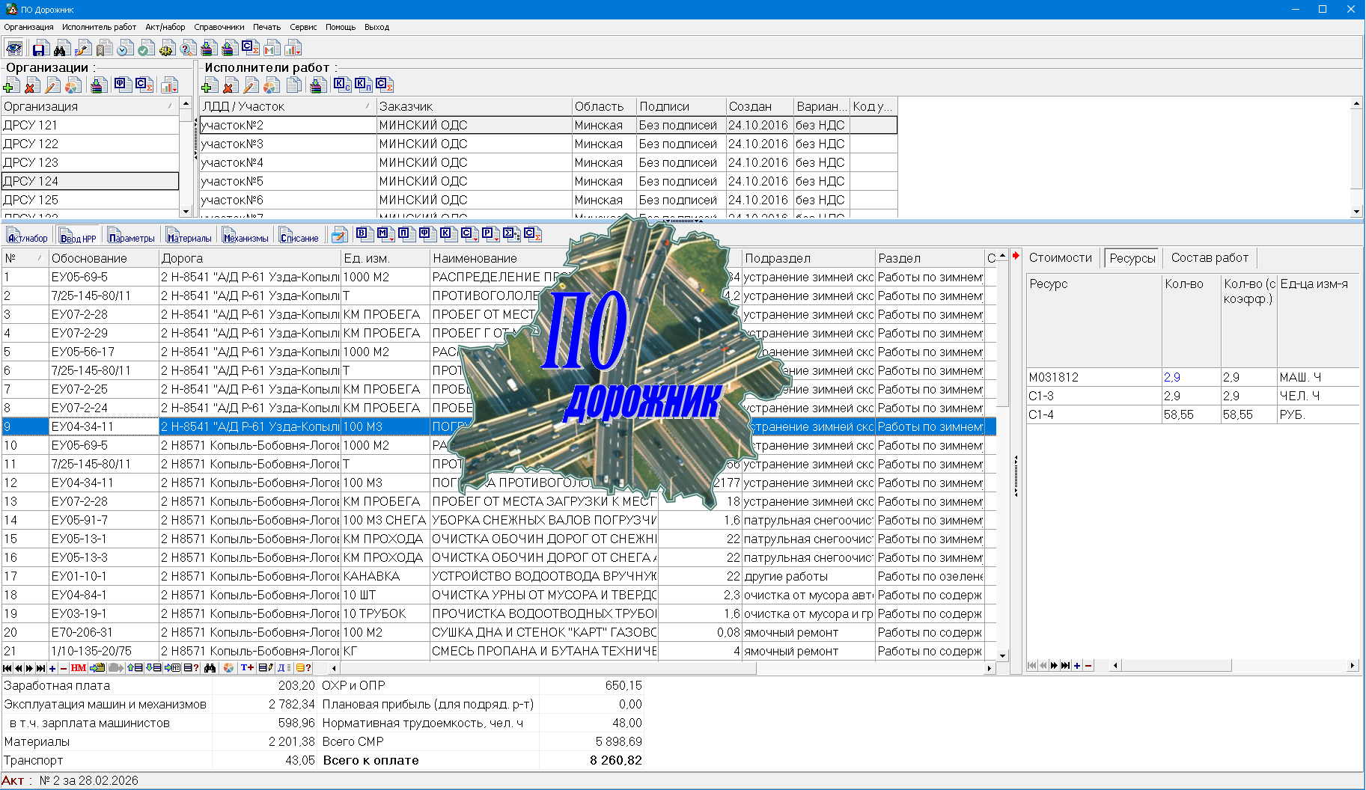Open chart report dropdown in Организации toolbar
This screenshot has height=790, width=1366.
coord(170,86)
